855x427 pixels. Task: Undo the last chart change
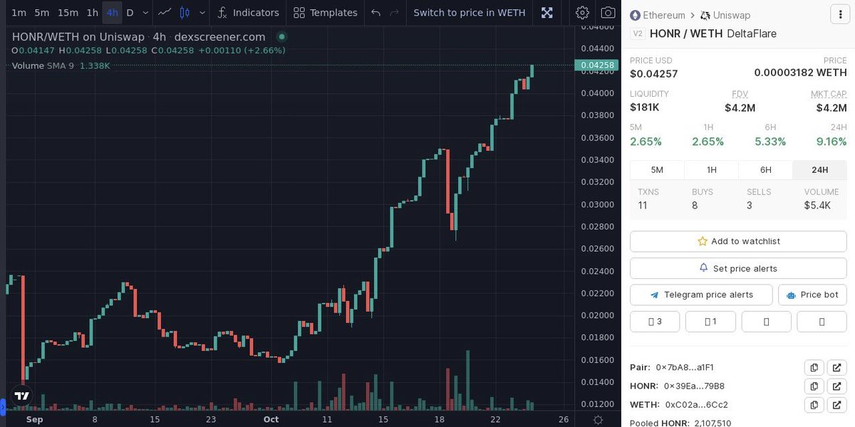pos(375,12)
